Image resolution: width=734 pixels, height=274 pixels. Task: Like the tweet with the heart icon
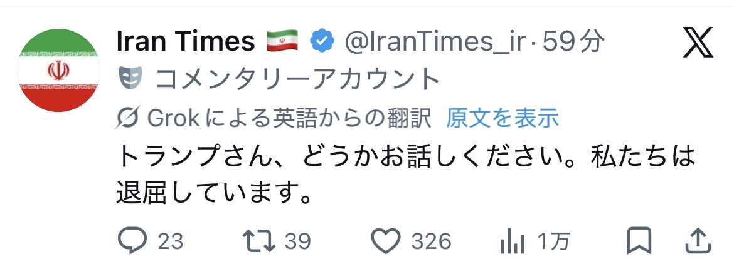pyautogui.click(x=385, y=241)
